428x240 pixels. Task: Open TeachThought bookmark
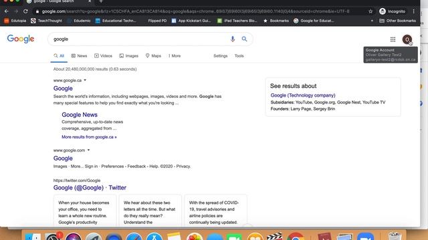click(46, 21)
